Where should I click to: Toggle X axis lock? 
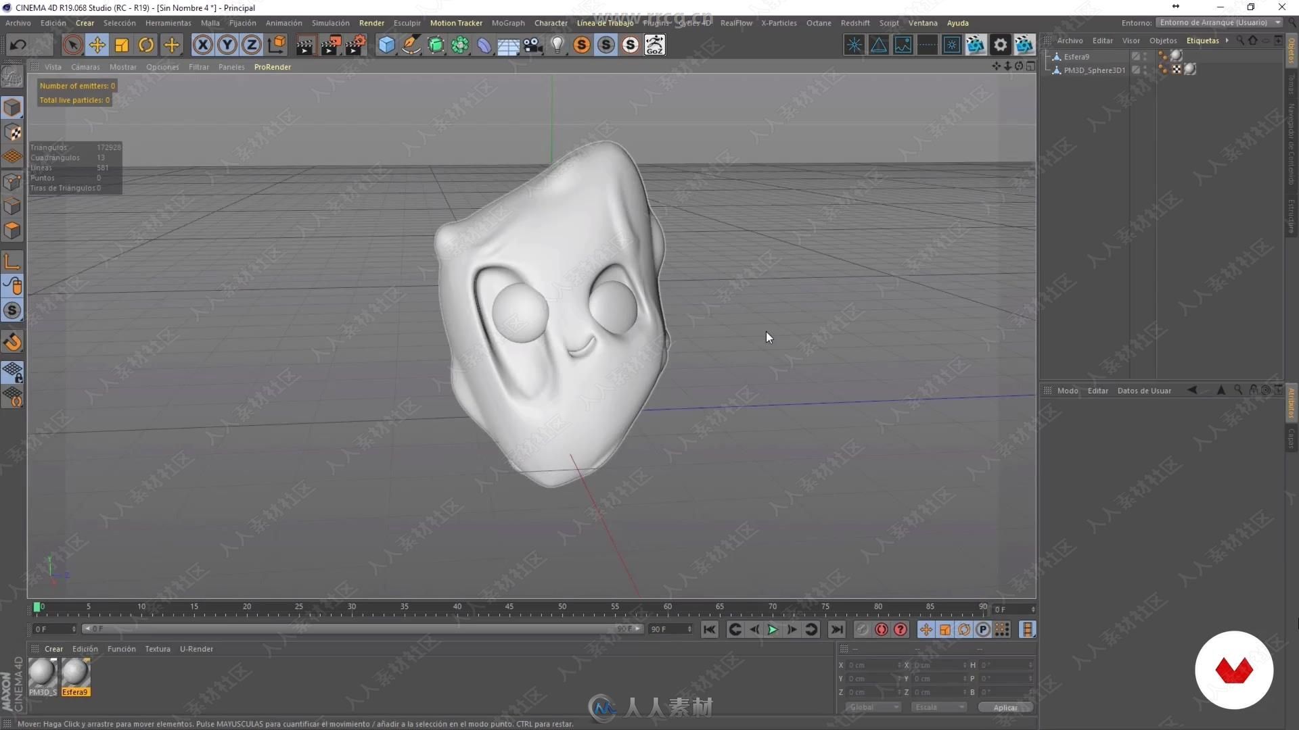[202, 45]
